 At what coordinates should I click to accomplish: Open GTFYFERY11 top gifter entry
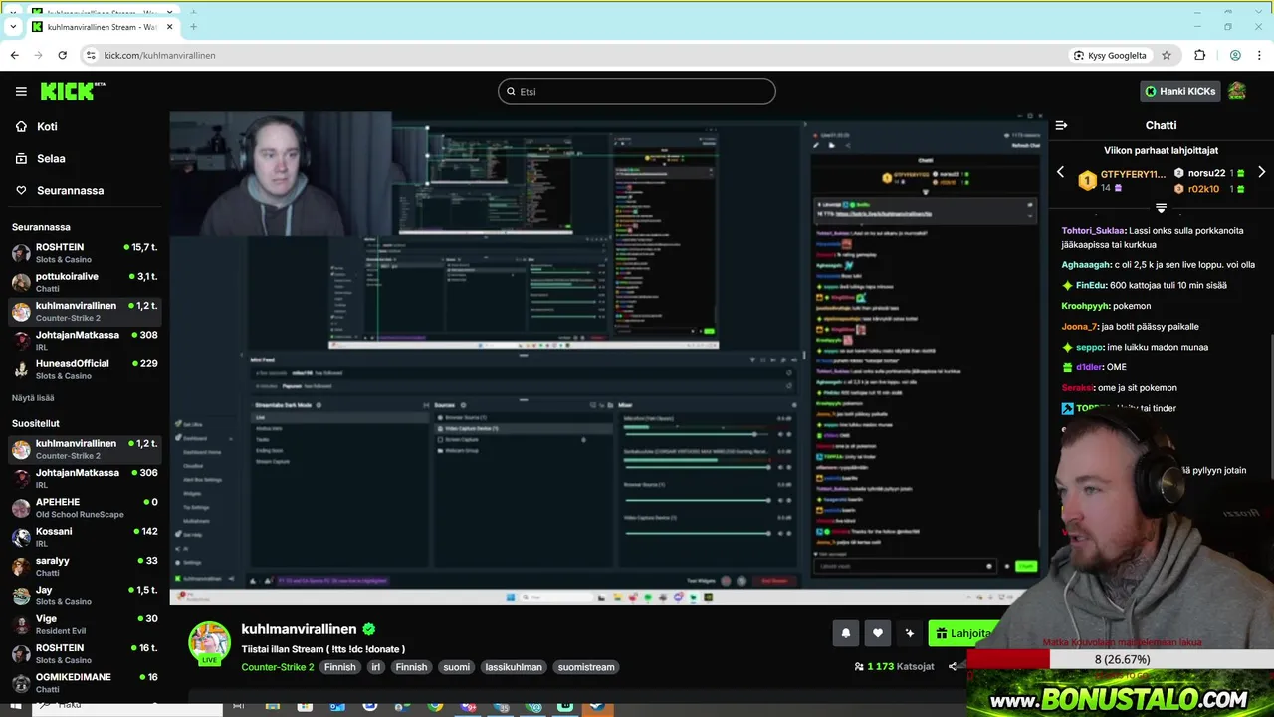1122,180
